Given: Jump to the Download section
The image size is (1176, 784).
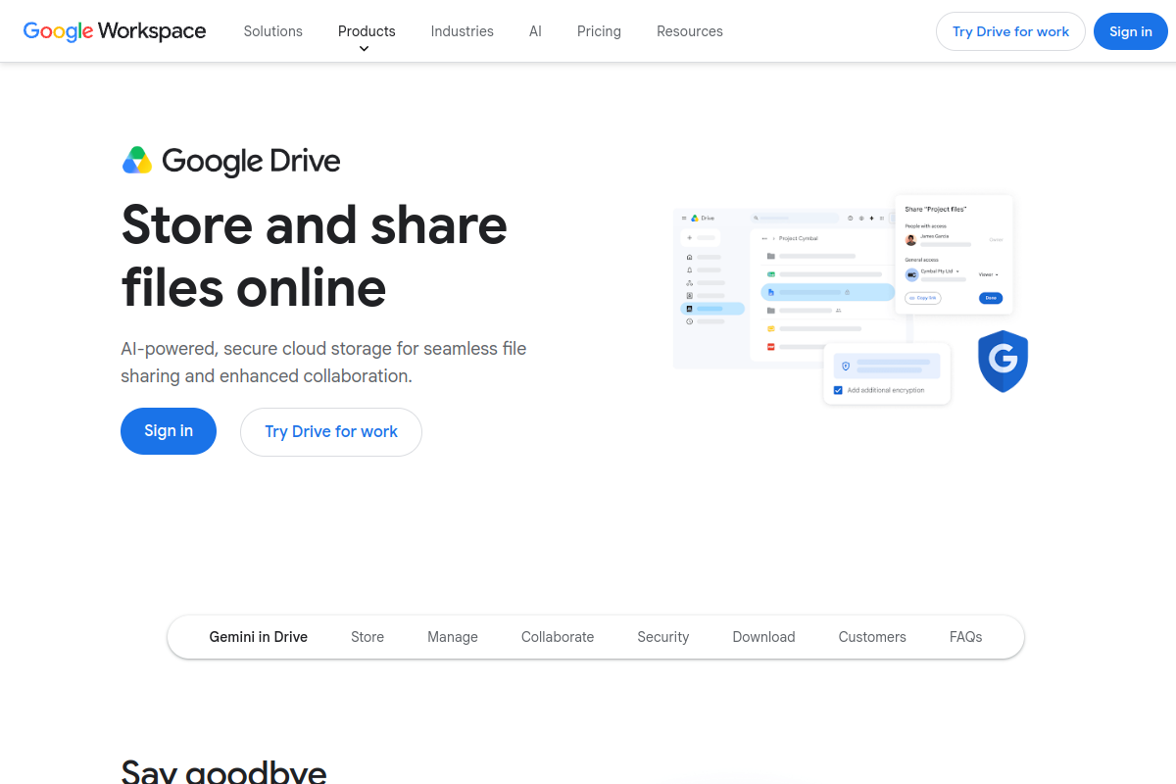Looking at the screenshot, I should [x=763, y=637].
